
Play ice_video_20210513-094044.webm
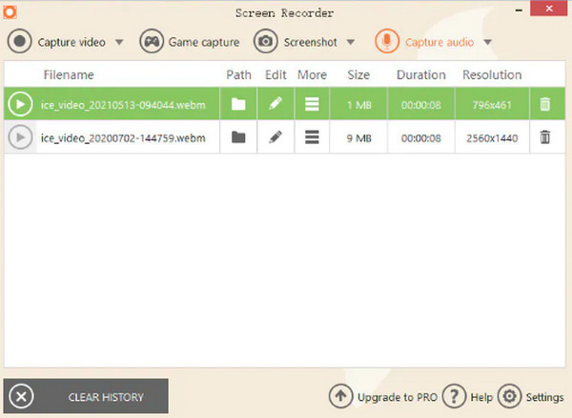tap(20, 104)
